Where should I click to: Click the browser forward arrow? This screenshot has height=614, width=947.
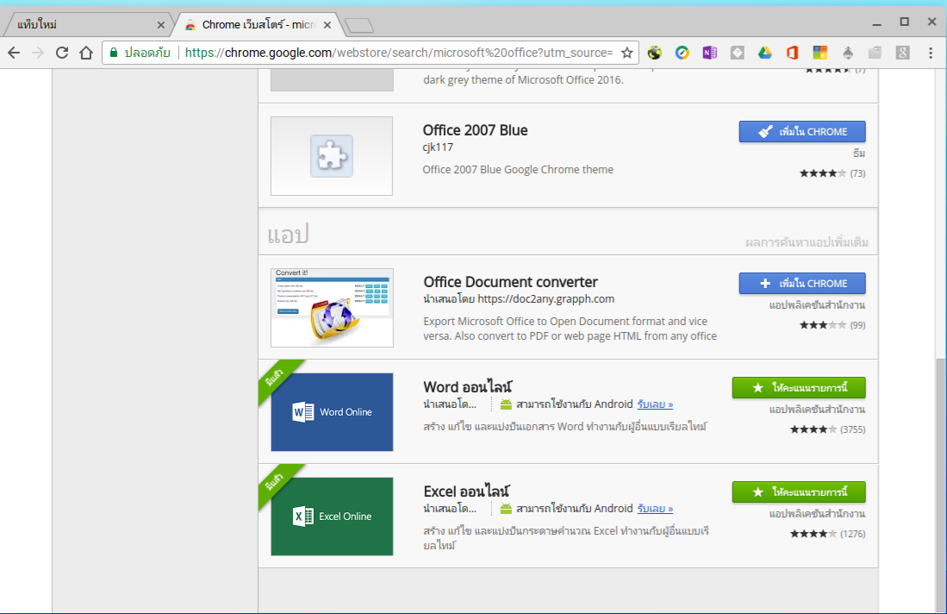[x=37, y=53]
